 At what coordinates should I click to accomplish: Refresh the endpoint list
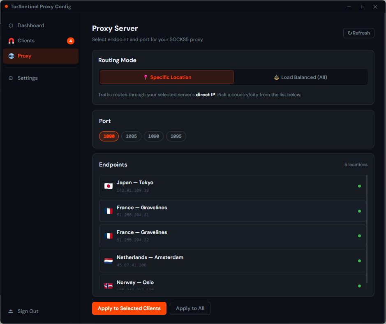point(358,33)
